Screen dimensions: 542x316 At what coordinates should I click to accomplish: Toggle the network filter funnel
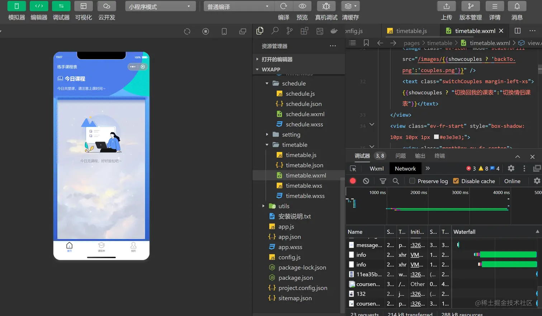(383, 181)
